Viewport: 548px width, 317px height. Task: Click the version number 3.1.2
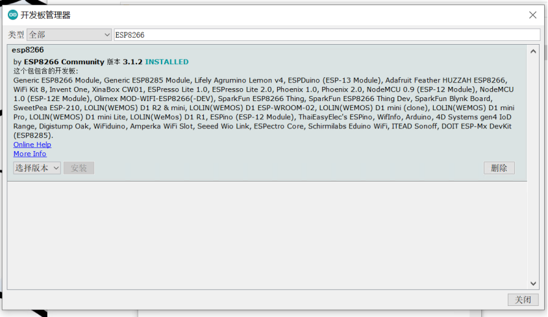[x=132, y=62]
